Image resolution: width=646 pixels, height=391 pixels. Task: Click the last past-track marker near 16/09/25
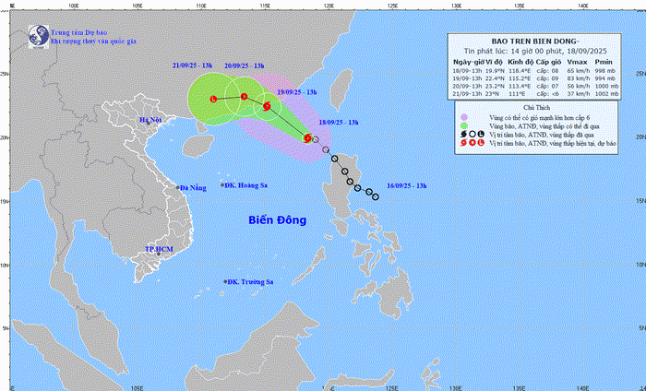375,195
